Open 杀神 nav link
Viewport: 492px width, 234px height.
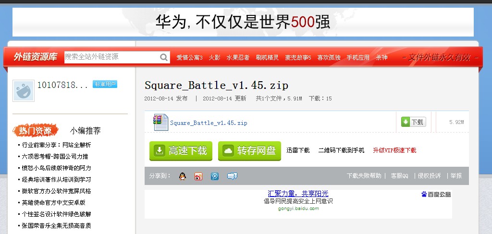pos(382,58)
